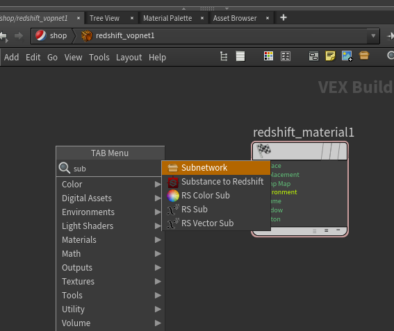Click the shop path segment
Screen dimensions: 394x331
tap(58, 35)
